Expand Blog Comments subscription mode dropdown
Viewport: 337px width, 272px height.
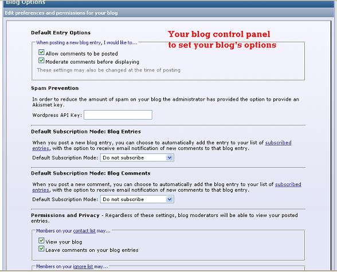137,199
